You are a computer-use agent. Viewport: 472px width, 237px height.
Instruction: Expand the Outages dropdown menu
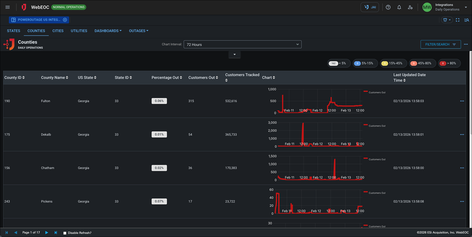pyautogui.click(x=139, y=31)
